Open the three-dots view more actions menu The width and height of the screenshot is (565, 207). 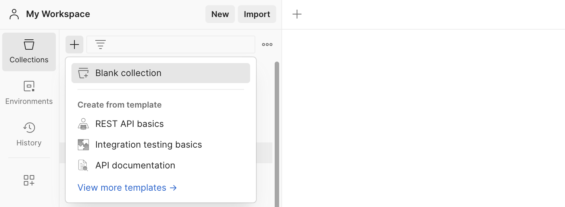(267, 45)
